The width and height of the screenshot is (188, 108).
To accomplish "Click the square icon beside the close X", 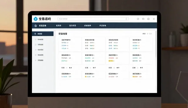I will [x=148, y=19].
